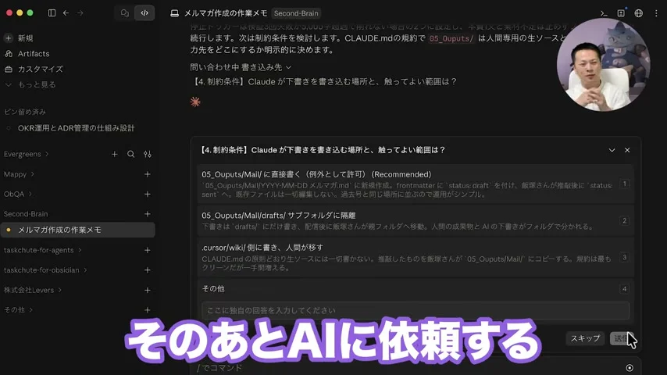Click the スキップ button

pos(585,338)
